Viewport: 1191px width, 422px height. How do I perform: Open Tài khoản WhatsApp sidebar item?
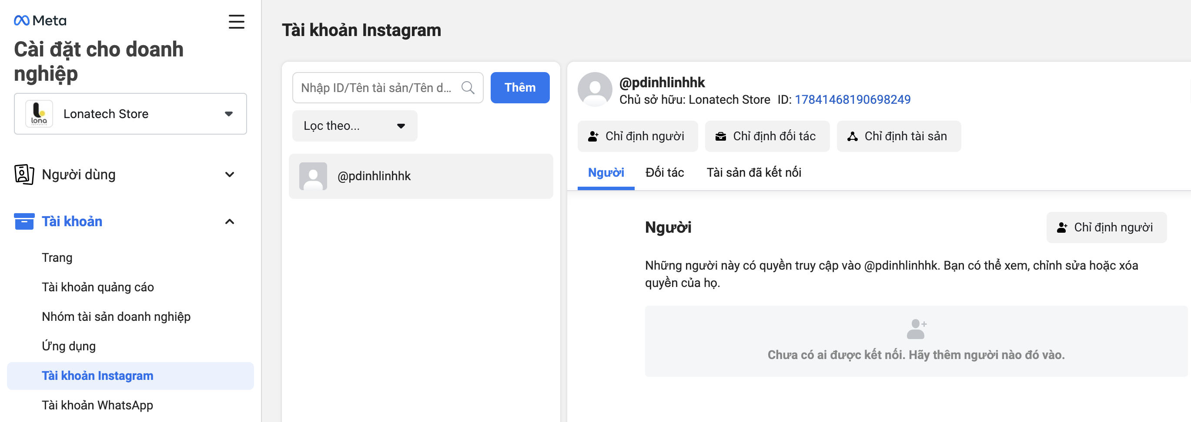97,406
